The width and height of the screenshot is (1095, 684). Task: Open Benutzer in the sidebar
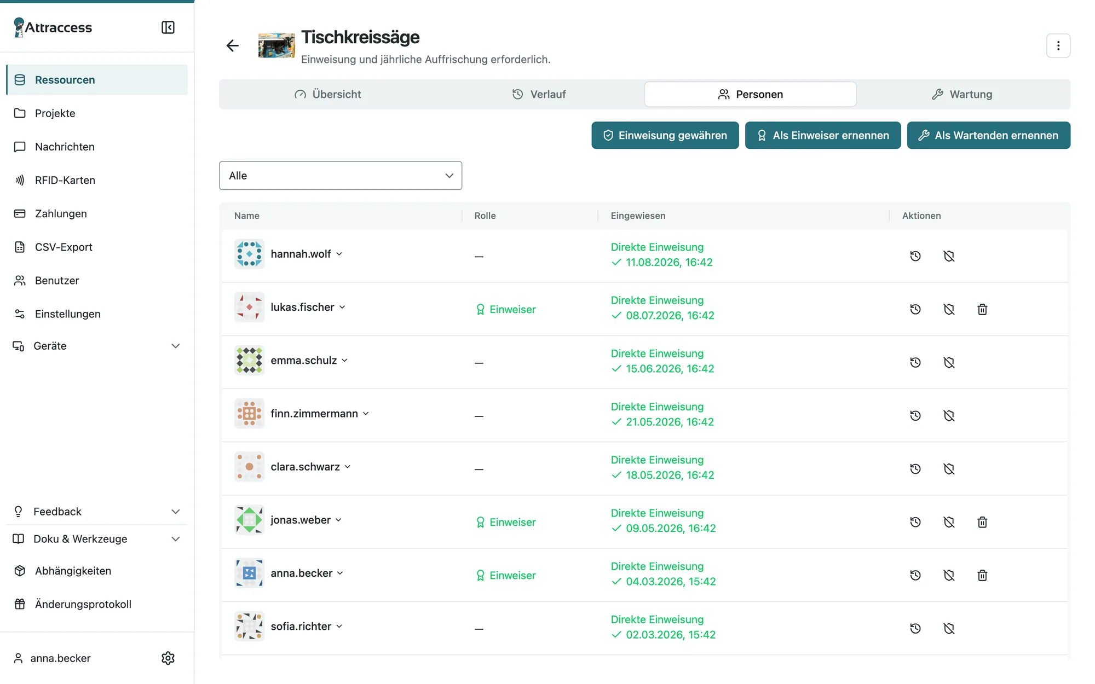[96, 280]
